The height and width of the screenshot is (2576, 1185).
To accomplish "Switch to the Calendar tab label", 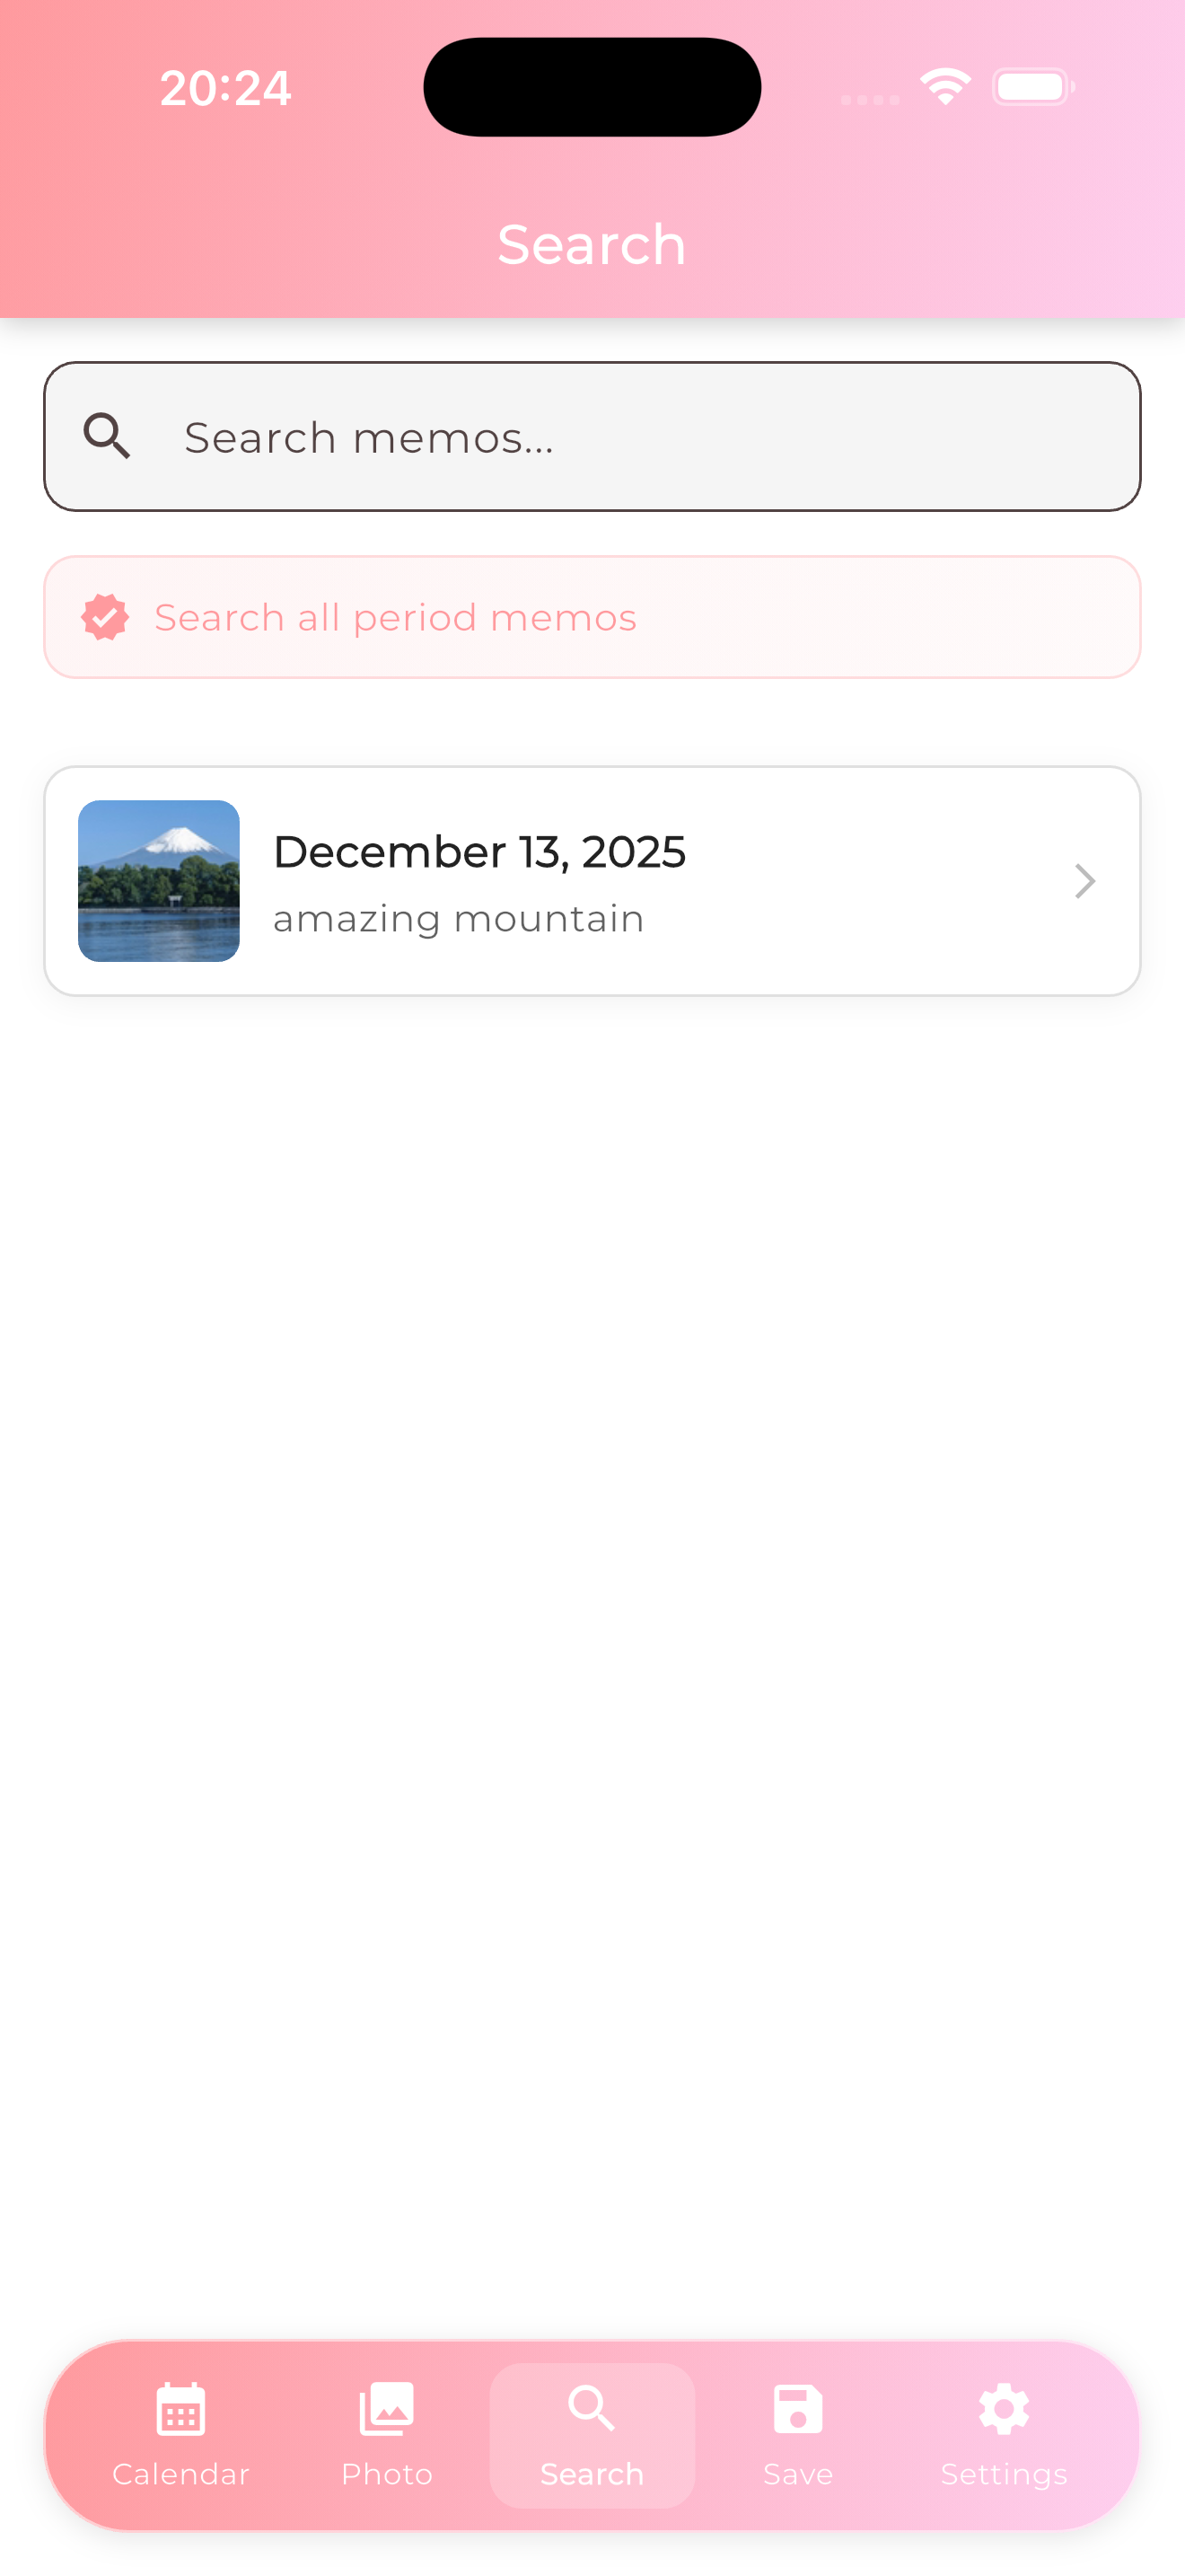I will click(180, 2474).
